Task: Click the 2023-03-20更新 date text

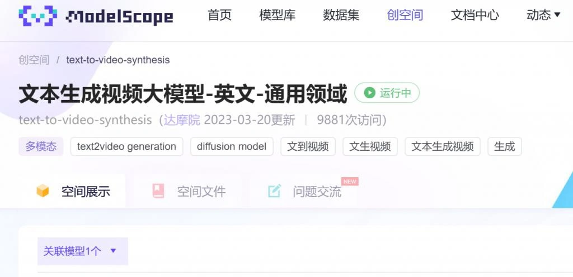Action: point(249,120)
